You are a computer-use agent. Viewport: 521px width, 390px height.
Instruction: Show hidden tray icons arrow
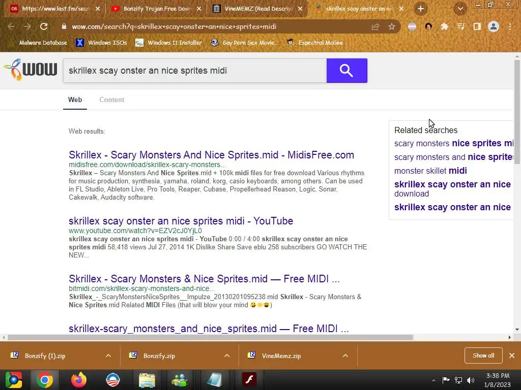click(x=433, y=380)
